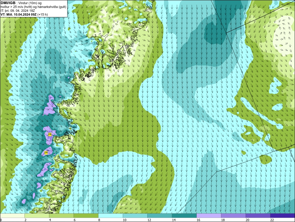
Task: Click the '(+15 h)' forecast offset text
Action: tap(43, 14)
